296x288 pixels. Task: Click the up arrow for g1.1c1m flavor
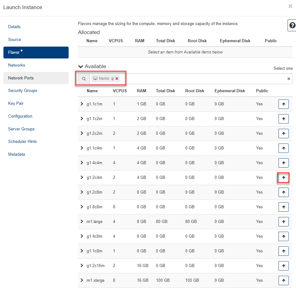[x=283, y=104]
